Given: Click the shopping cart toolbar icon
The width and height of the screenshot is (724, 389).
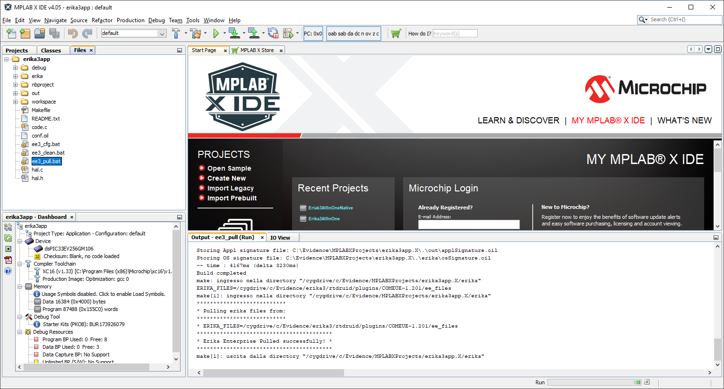Looking at the screenshot, I should click(x=396, y=33).
